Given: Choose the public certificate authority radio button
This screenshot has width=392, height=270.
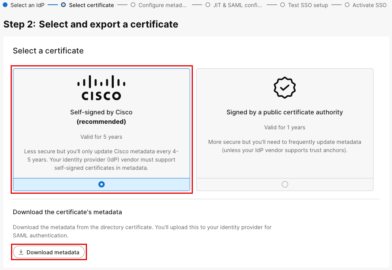Looking at the screenshot, I should (285, 184).
